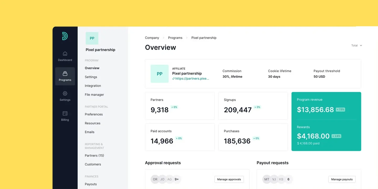This screenshot has width=378, height=189.
Task: Navigate to Company in the breadcrumb
Action: point(152,38)
